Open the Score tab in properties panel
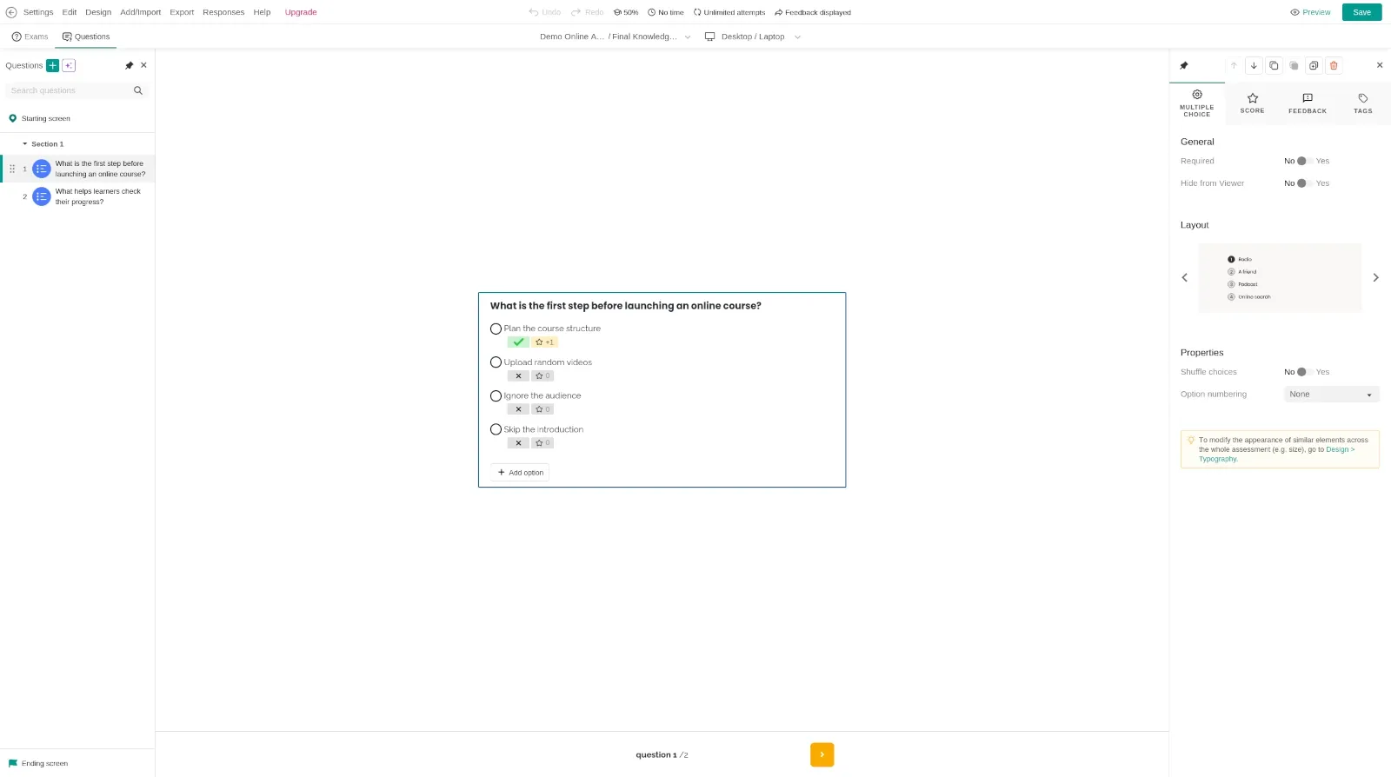1391x777 pixels. pyautogui.click(x=1253, y=103)
